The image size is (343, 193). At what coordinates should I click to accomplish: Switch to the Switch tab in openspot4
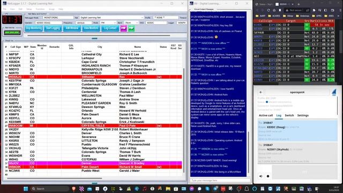pos(289,115)
